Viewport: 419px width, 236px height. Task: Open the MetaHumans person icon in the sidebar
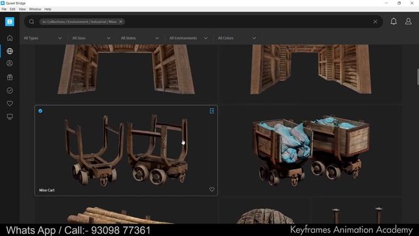(x=10, y=63)
